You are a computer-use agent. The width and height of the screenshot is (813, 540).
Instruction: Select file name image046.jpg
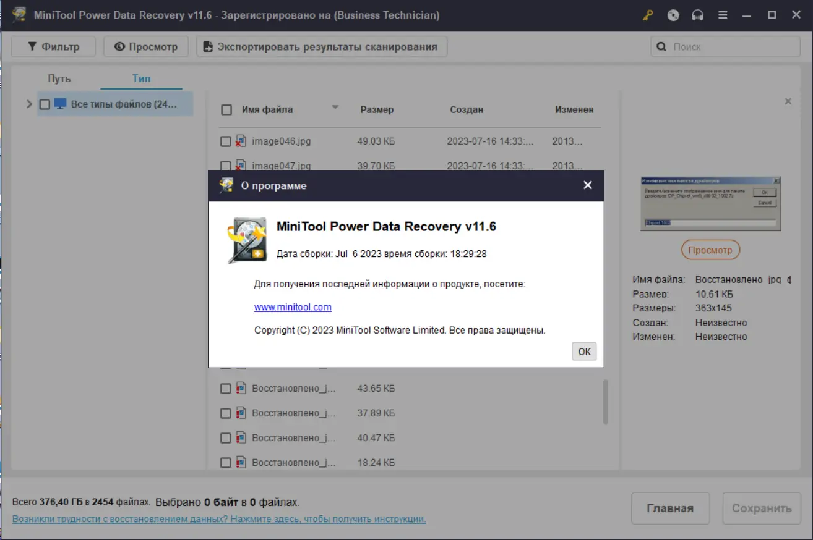[282, 141]
